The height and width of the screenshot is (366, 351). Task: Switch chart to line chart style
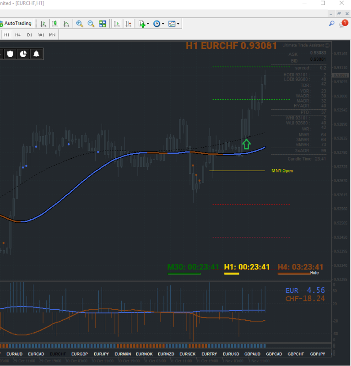pyautogui.click(x=66, y=24)
